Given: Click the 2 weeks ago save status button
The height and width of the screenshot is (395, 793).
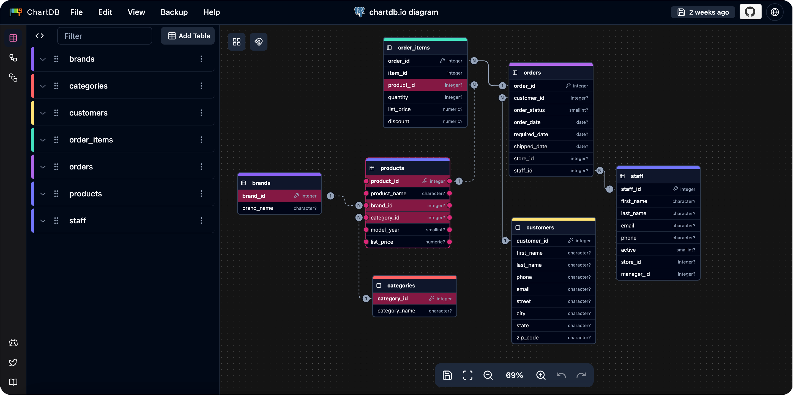Looking at the screenshot, I should pyautogui.click(x=703, y=12).
